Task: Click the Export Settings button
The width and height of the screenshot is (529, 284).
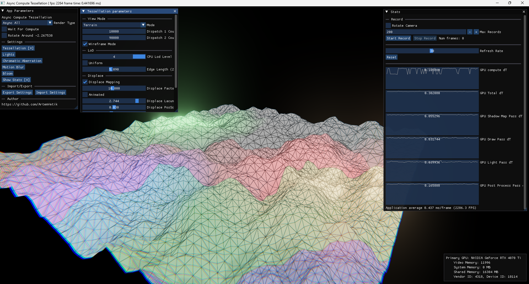Action: click(17, 92)
